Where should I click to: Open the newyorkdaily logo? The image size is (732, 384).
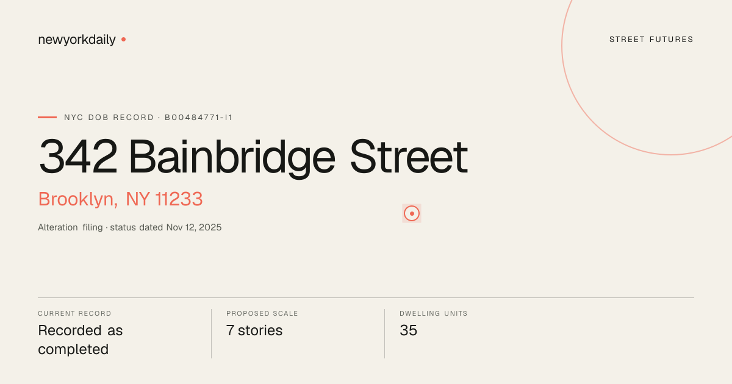tap(77, 40)
